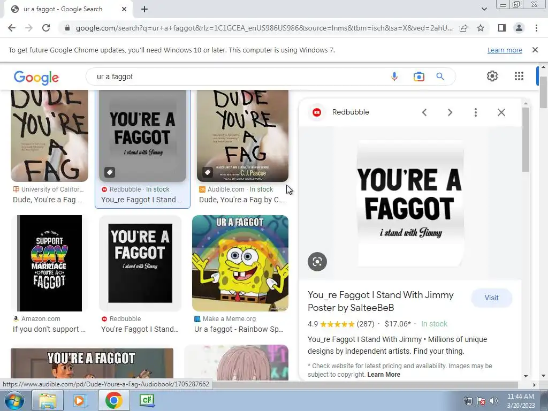Go to Google home via the logo
The image size is (548, 411).
coord(36,78)
